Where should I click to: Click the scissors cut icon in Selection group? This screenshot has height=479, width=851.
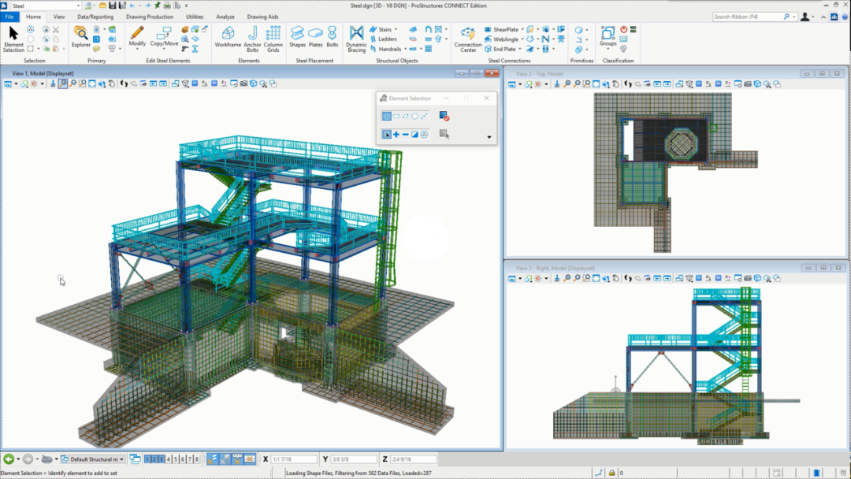coord(56,29)
